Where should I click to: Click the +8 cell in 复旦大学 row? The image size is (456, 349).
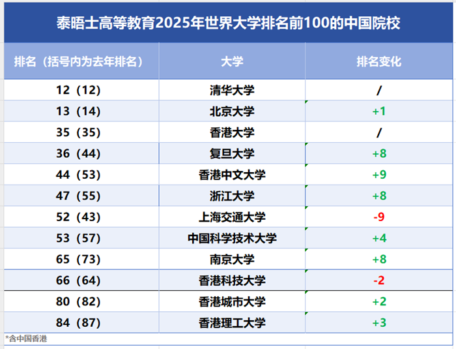pyautogui.click(x=379, y=153)
